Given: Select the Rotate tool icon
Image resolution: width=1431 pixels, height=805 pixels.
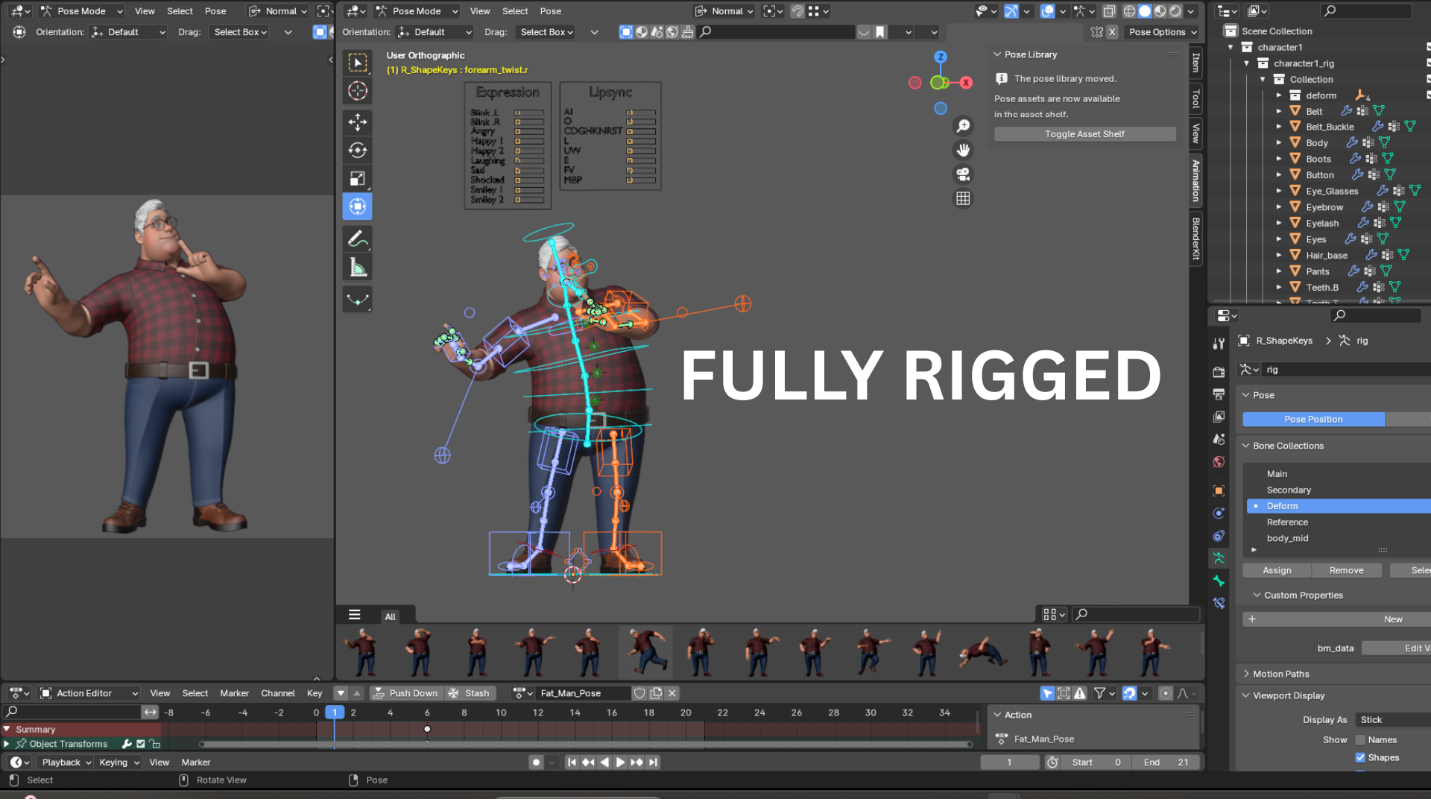Looking at the screenshot, I should coord(358,151).
